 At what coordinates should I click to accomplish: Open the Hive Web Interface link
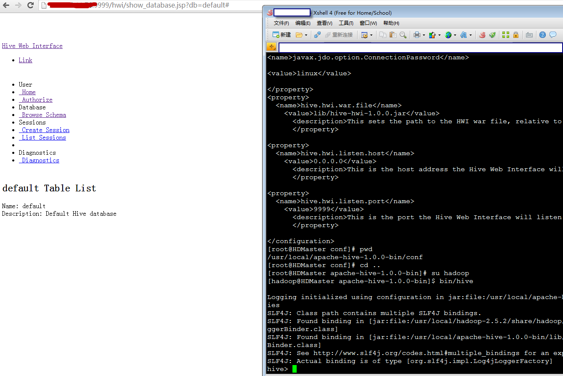click(x=32, y=46)
